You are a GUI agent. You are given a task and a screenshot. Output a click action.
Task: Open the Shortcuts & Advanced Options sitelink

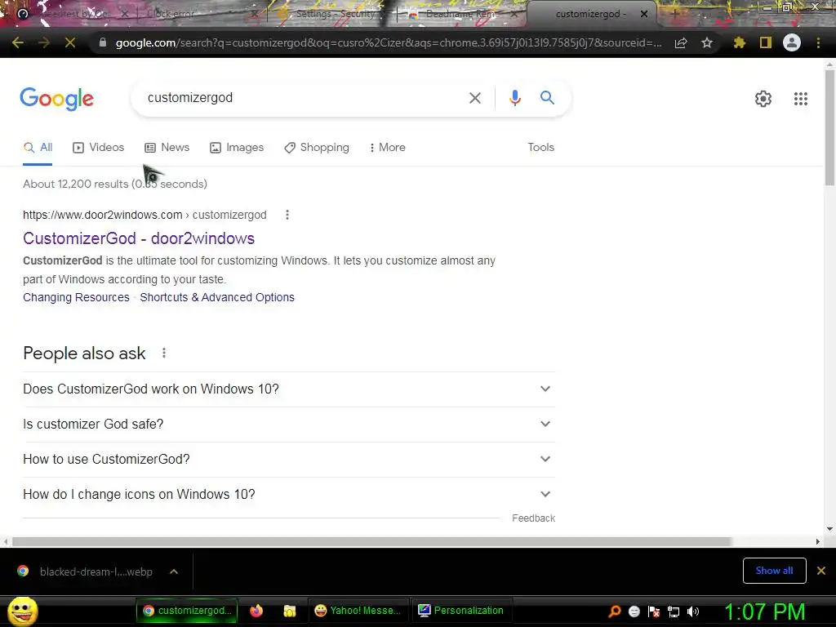(x=217, y=297)
